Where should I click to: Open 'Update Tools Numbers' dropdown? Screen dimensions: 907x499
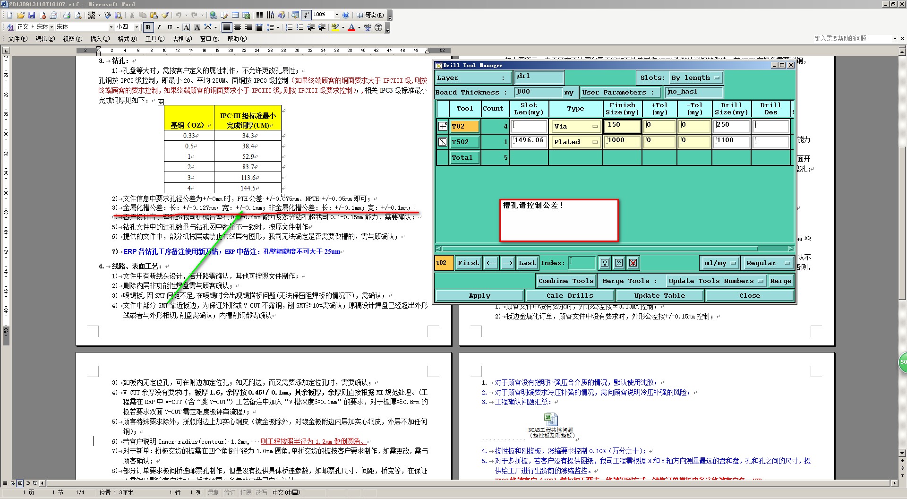coord(715,281)
